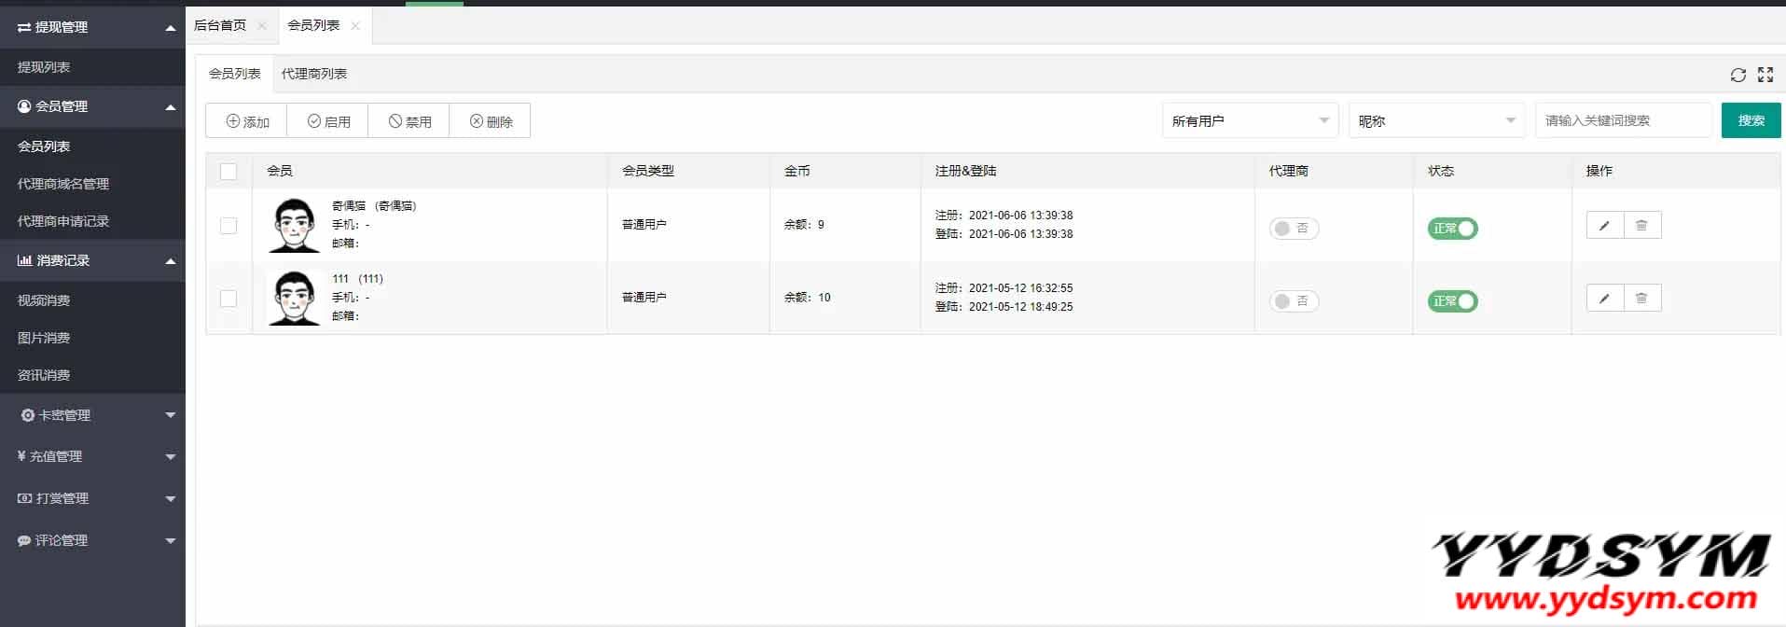This screenshot has width=1786, height=627.
Task: Open 代理商域名管理 in the sidebar
Action: pos(63,184)
